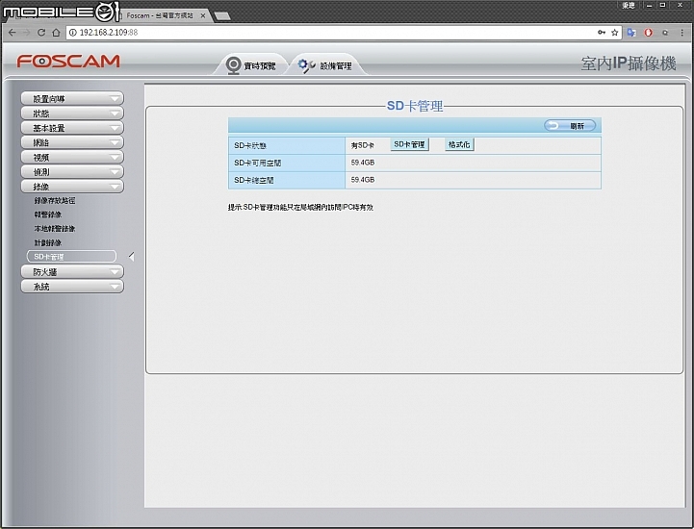Expand the 防火牆 firewall menu
Viewport: 694px width, 529px height.
coord(72,271)
